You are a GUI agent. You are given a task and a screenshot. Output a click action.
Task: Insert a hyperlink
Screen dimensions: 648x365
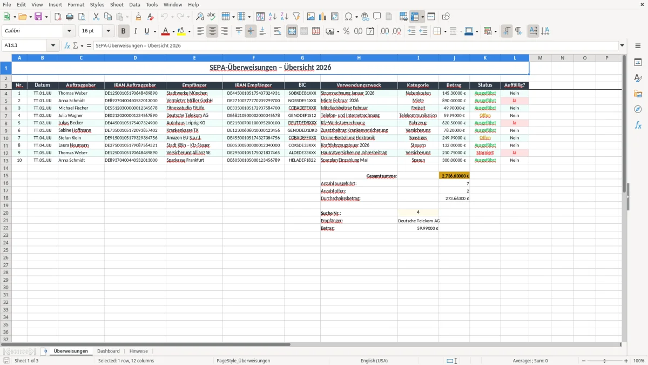click(365, 17)
